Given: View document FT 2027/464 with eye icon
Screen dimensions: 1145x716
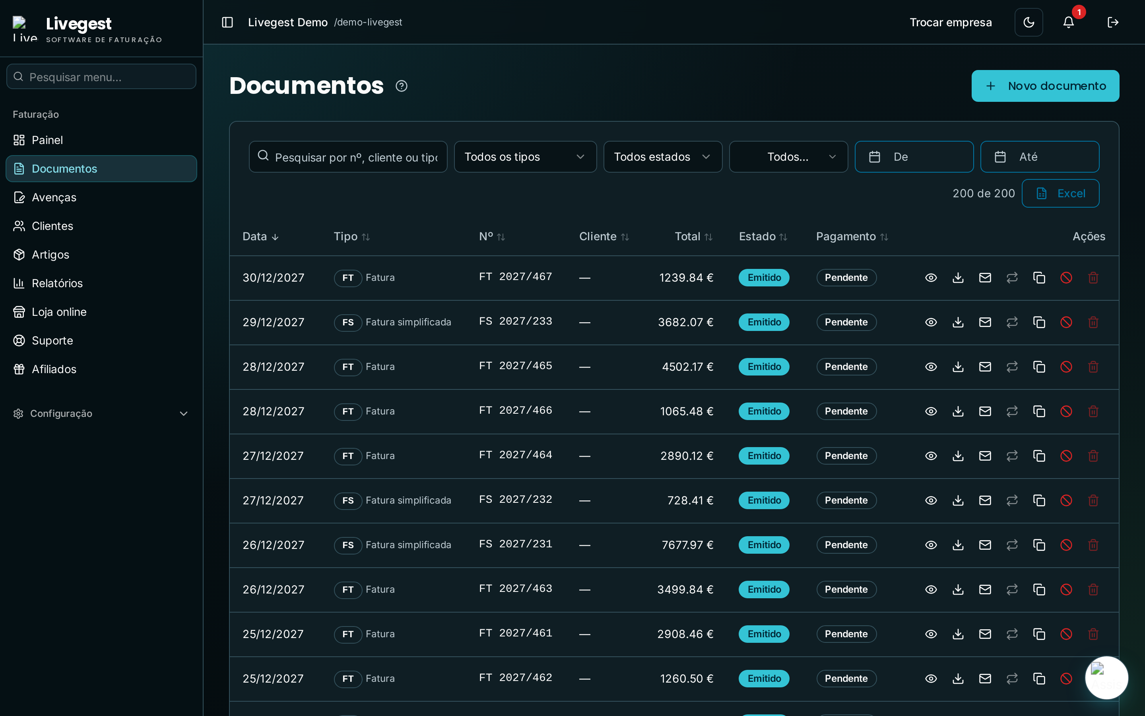Looking at the screenshot, I should [931, 455].
